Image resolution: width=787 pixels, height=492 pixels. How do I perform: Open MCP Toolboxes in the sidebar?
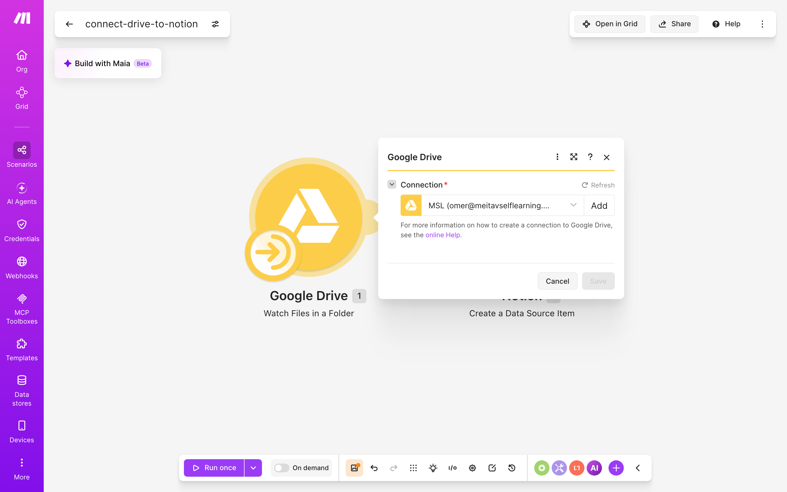click(22, 309)
